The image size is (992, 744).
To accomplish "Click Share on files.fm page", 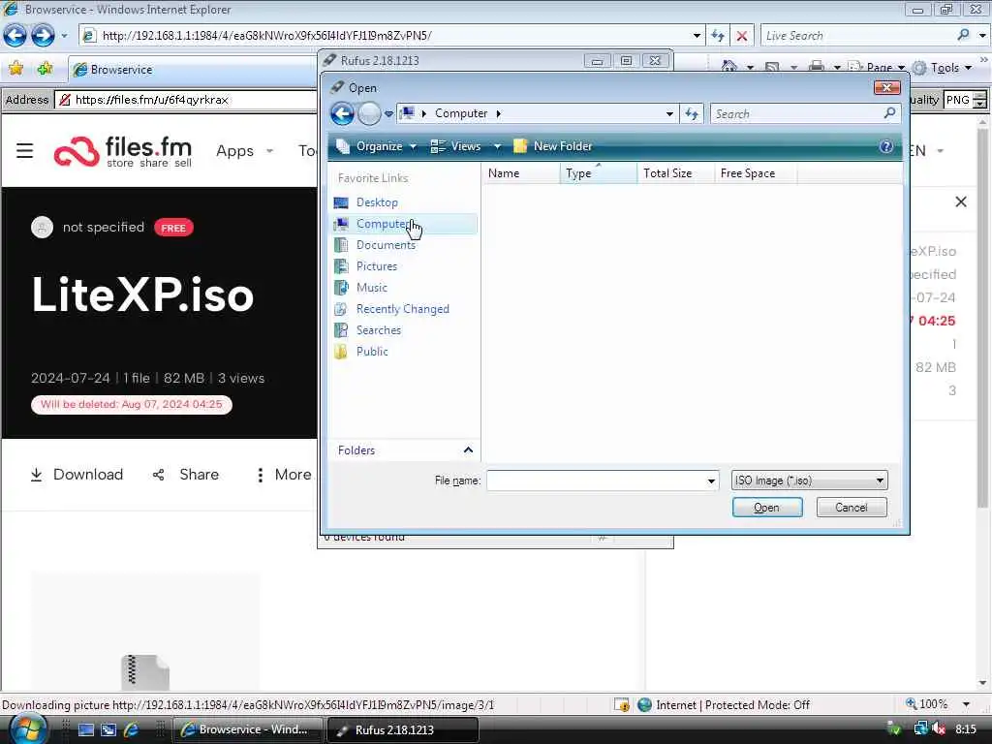I will pyautogui.click(x=186, y=475).
